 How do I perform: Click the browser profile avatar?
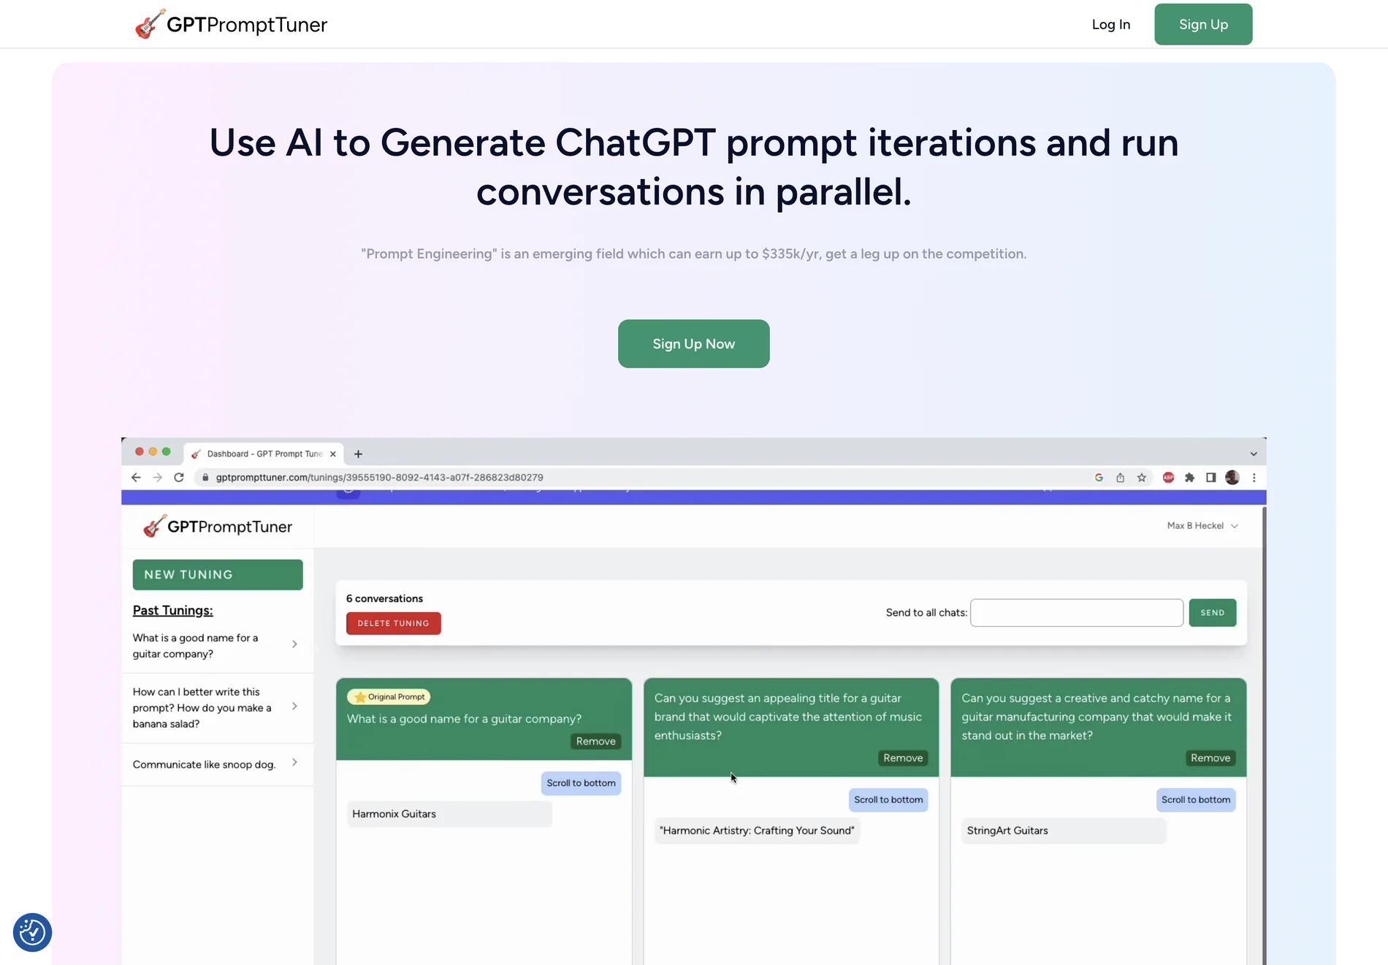(x=1232, y=477)
